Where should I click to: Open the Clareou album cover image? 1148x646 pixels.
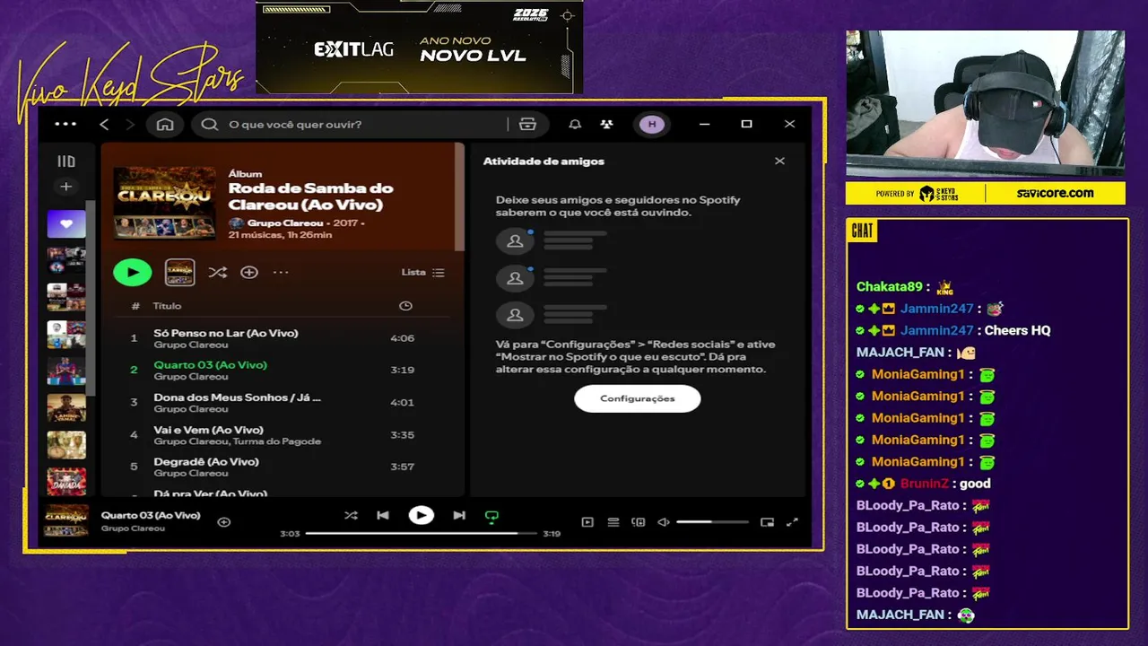[x=165, y=203]
